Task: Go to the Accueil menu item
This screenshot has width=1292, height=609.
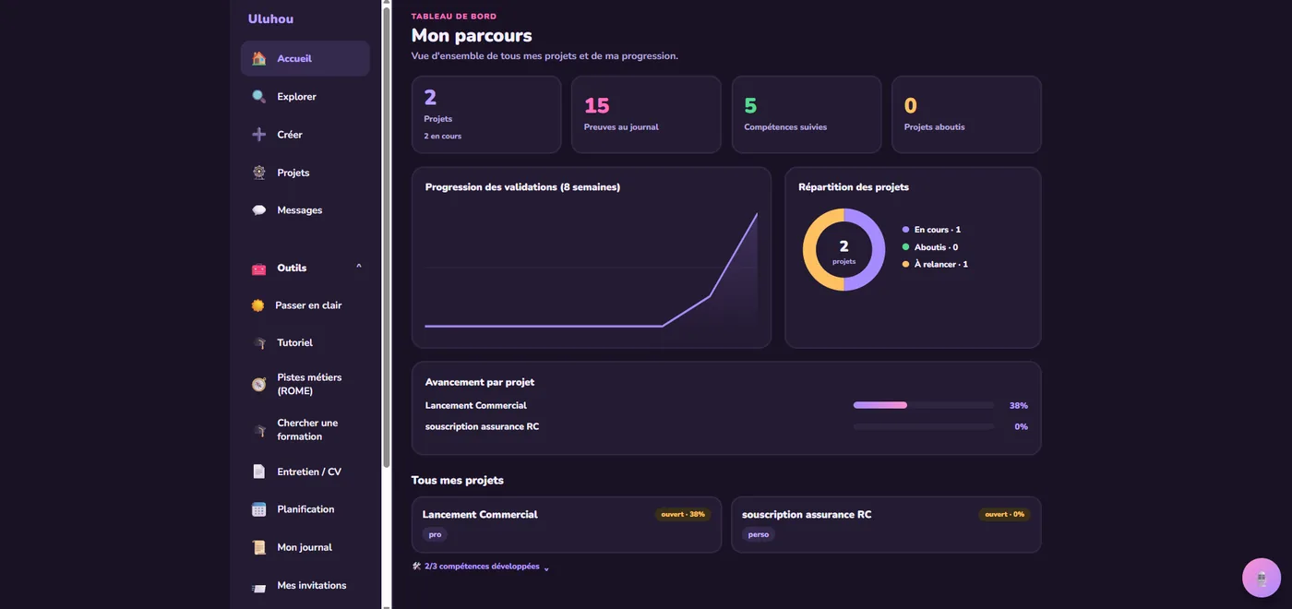Action: [x=305, y=58]
